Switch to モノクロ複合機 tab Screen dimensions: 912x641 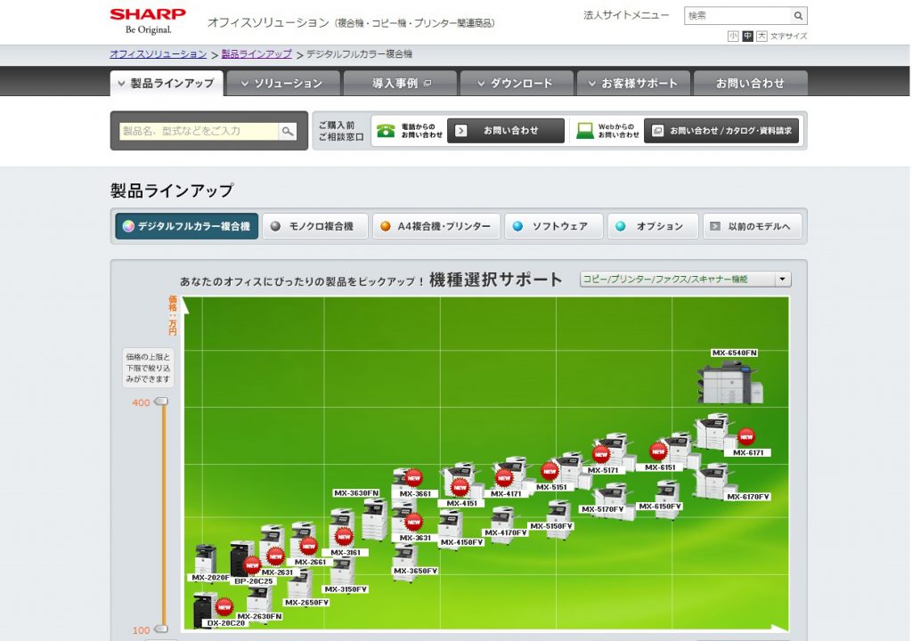click(314, 226)
